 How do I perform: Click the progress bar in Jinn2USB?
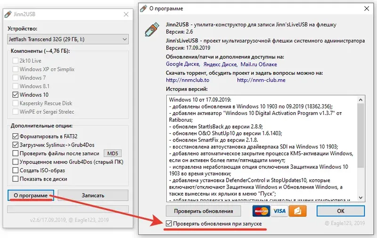68,209
